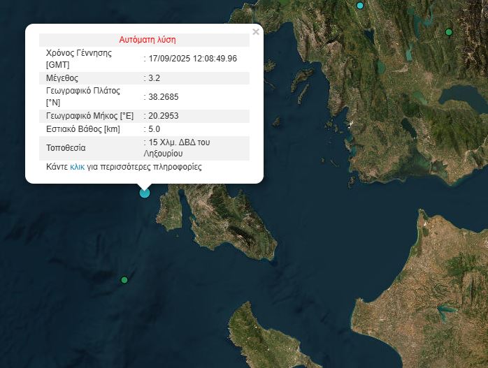488x368 pixels.
Task: Click the 'Γεωγραφικό Μήκος [°E]' row label
Action: coord(89,115)
